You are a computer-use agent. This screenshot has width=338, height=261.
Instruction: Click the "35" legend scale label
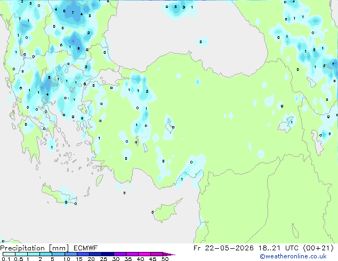[128, 259]
